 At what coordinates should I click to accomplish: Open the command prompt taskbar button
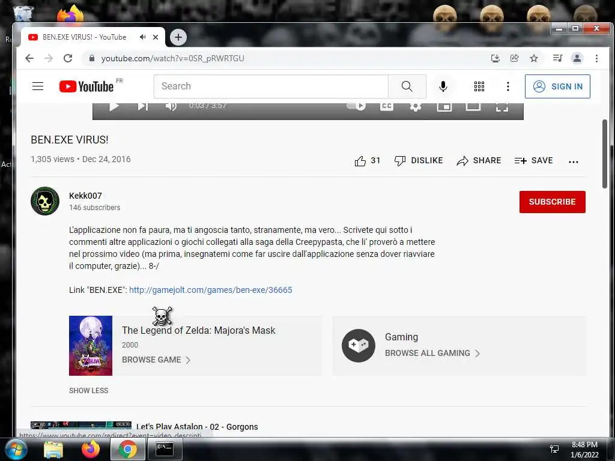coord(165,449)
